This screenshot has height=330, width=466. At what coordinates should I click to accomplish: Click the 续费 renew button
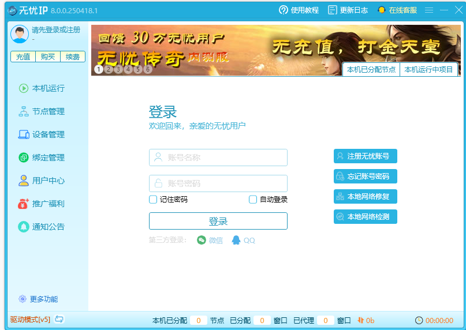pos(73,57)
